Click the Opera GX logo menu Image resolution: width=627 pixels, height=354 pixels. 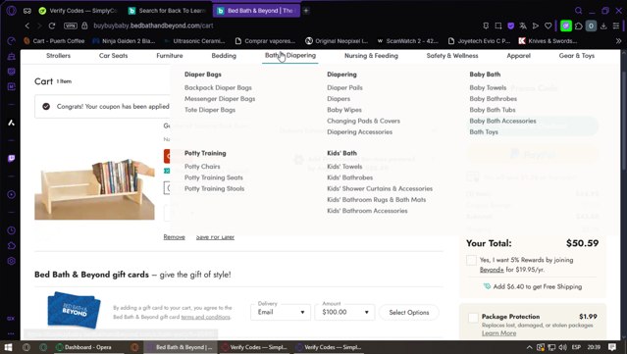pyautogui.click(x=11, y=11)
